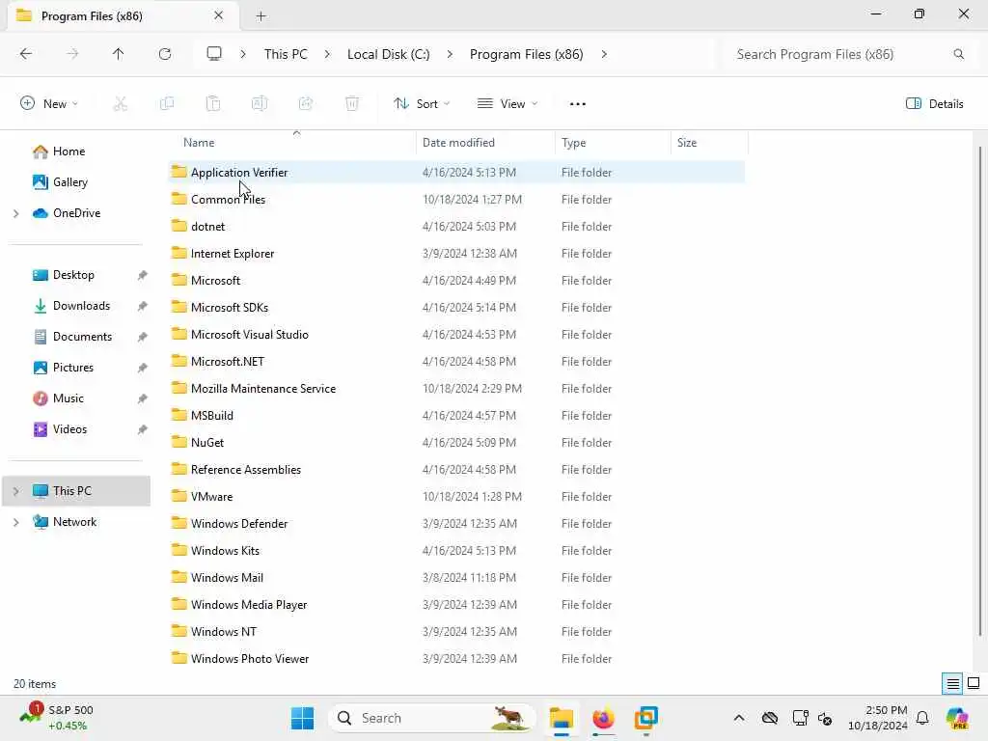Click the taskbar Search box

pos(431,718)
